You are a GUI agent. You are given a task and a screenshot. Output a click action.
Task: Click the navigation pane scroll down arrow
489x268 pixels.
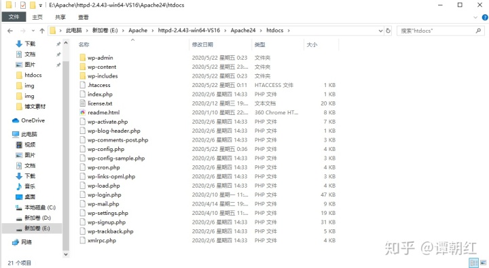[x=65, y=254]
